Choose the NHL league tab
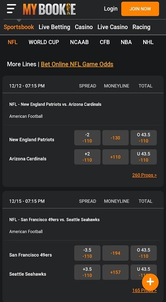This screenshot has width=166, height=302. click(148, 42)
